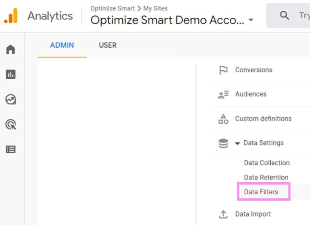
Task: Open the Advertising cursor-target icon
Action: [x=11, y=125]
